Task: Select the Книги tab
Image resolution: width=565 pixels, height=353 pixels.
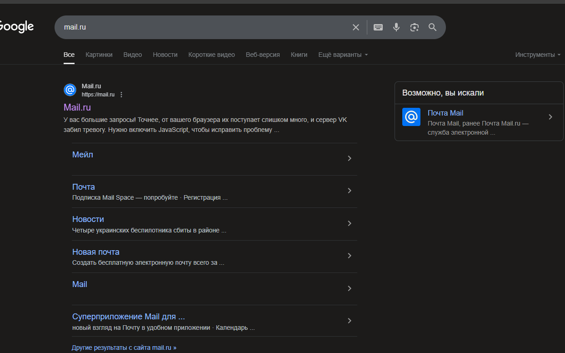Action: (299, 55)
